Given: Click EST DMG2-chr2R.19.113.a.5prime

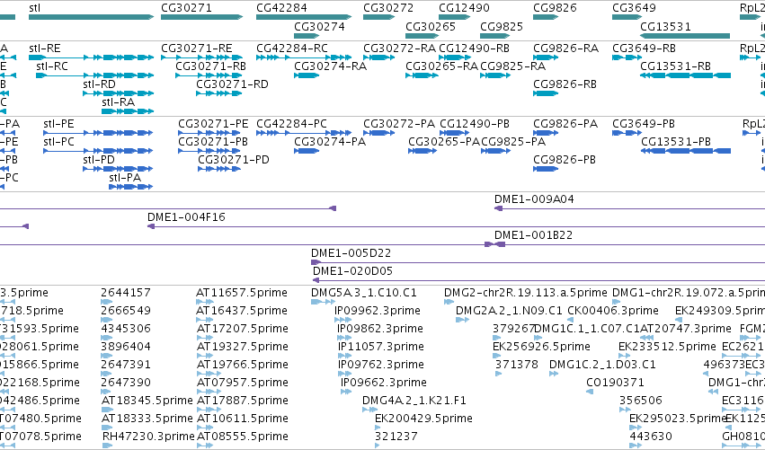Looking at the screenshot, I should point(526,293).
